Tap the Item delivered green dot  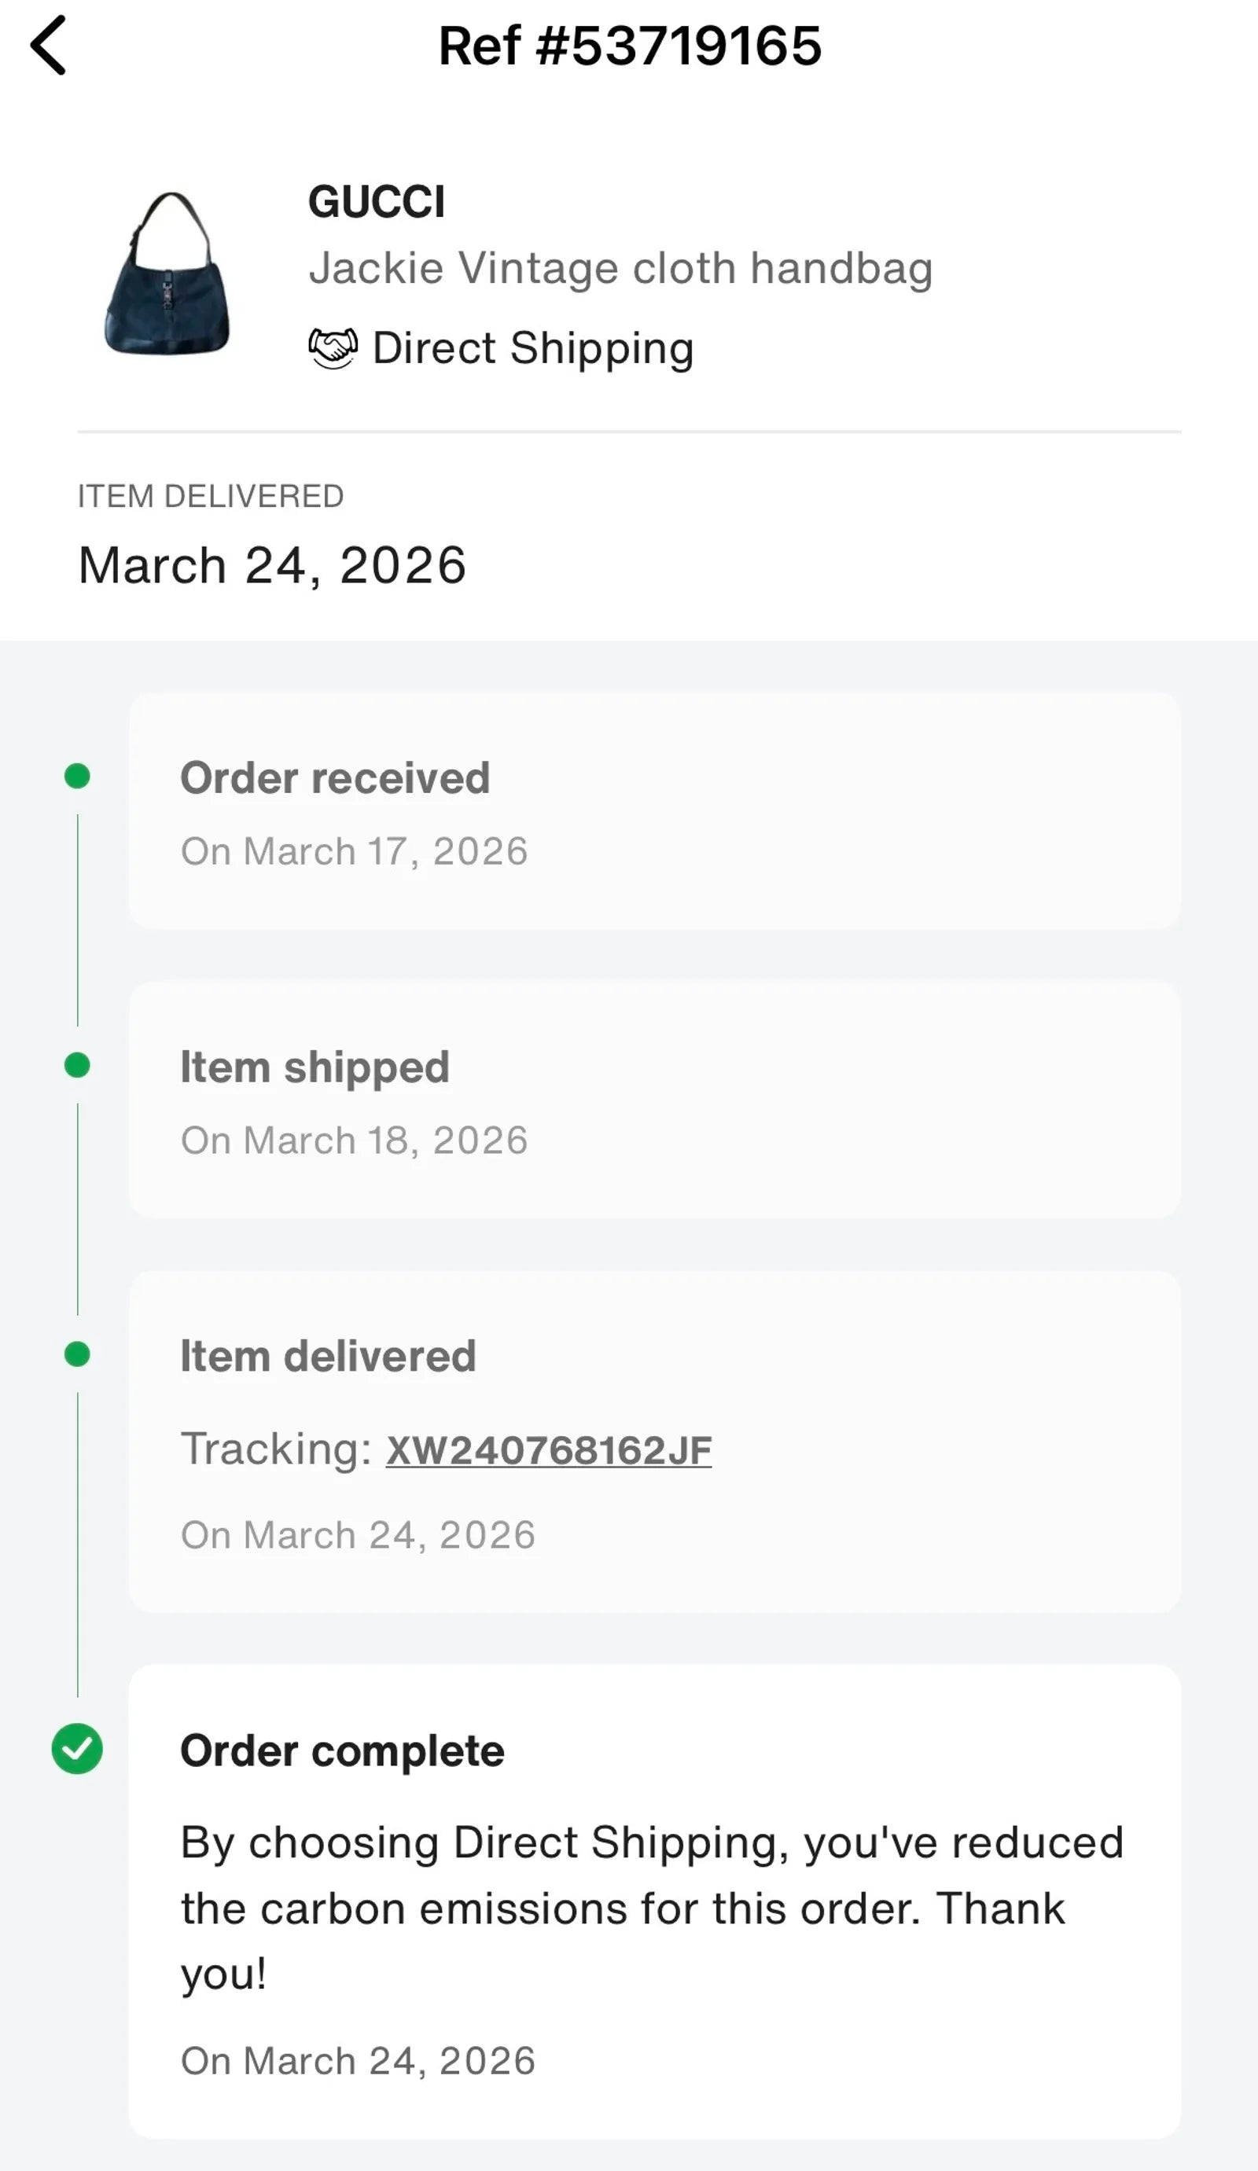point(78,1354)
